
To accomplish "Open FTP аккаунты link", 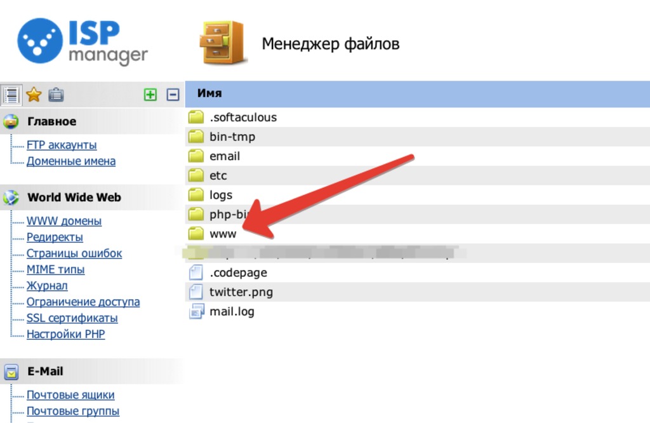I will pyautogui.click(x=62, y=145).
